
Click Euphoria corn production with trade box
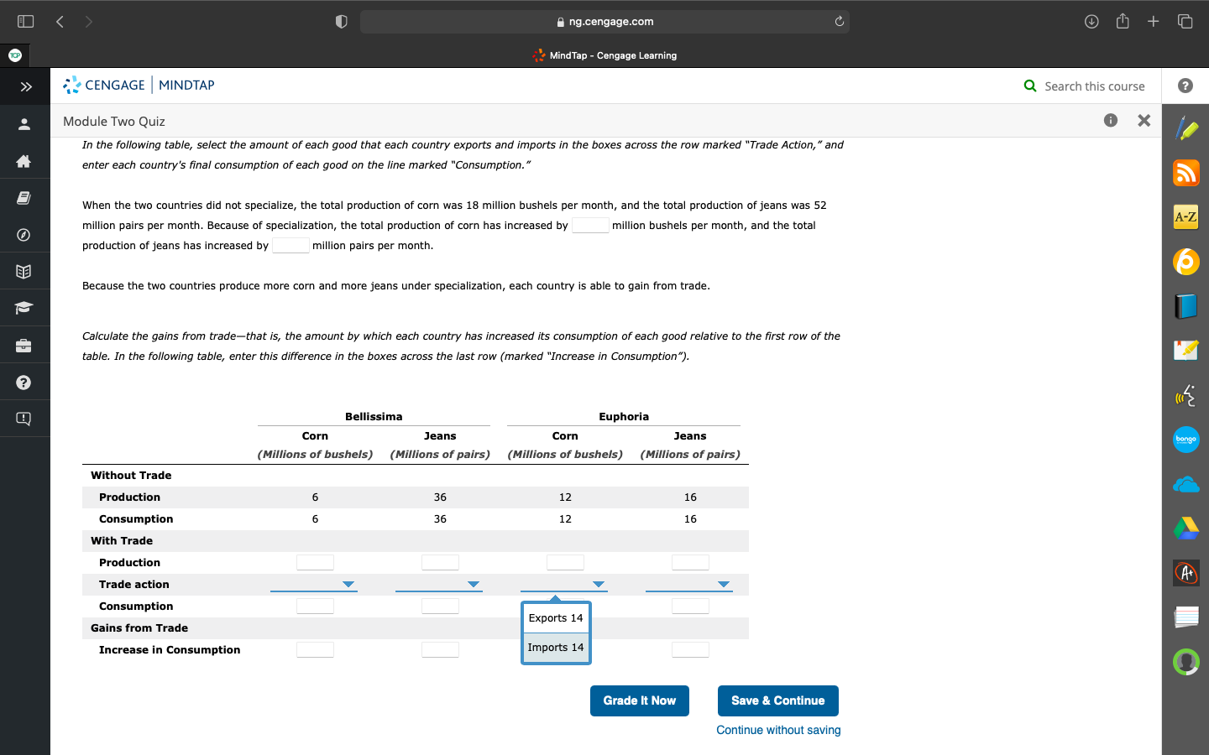(565, 562)
